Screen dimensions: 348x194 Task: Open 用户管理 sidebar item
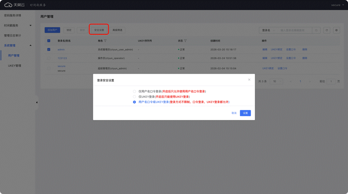14,56
